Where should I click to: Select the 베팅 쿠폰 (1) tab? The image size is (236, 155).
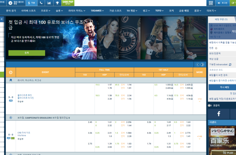(x=221, y=19)
